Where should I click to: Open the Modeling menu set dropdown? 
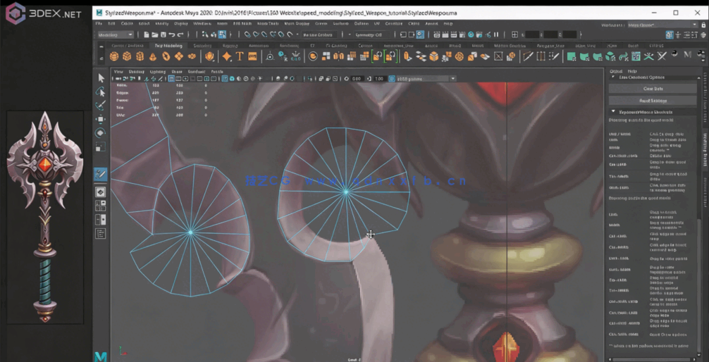coord(116,35)
